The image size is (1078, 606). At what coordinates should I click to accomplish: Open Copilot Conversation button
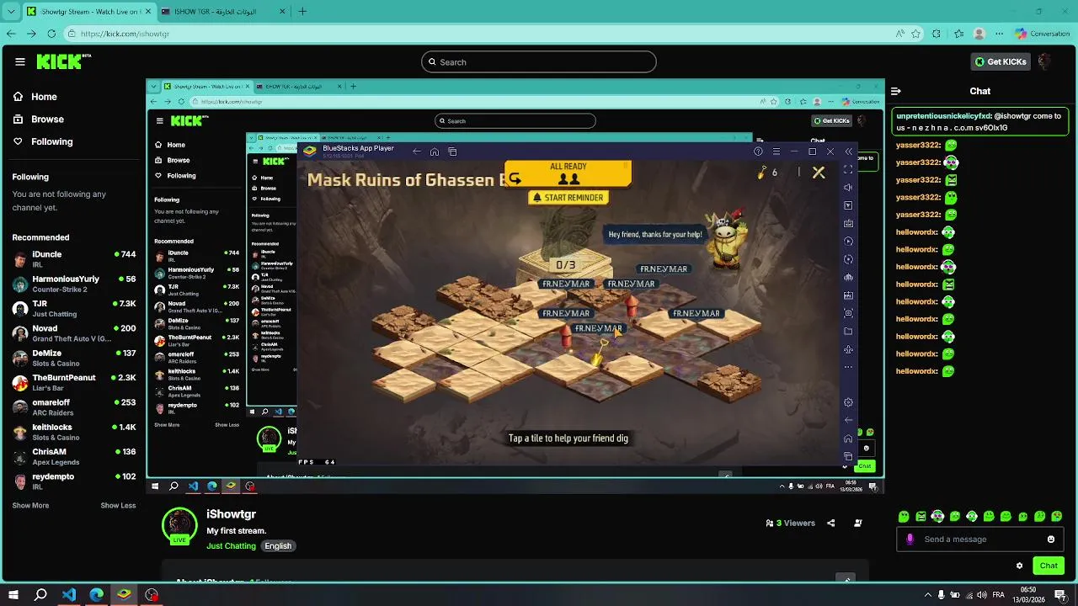[x=1043, y=34]
